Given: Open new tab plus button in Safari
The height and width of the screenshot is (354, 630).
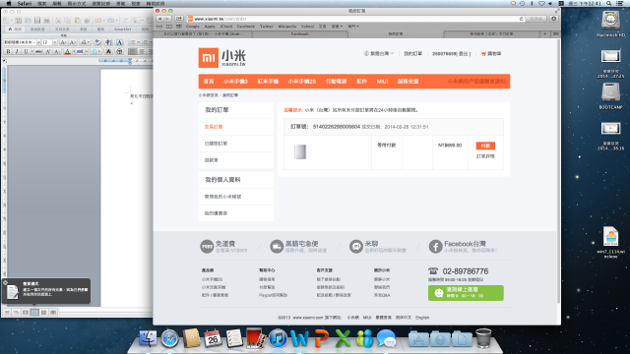Looking at the screenshot, I should tap(544, 34).
